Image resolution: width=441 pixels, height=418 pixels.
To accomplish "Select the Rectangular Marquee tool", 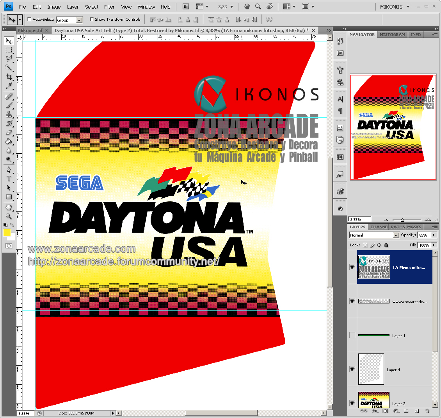I will (9, 50).
